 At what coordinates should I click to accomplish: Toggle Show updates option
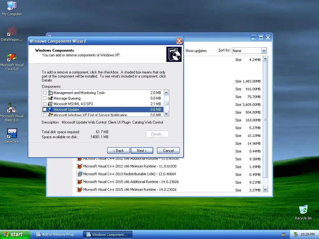[x=196, y=51]
